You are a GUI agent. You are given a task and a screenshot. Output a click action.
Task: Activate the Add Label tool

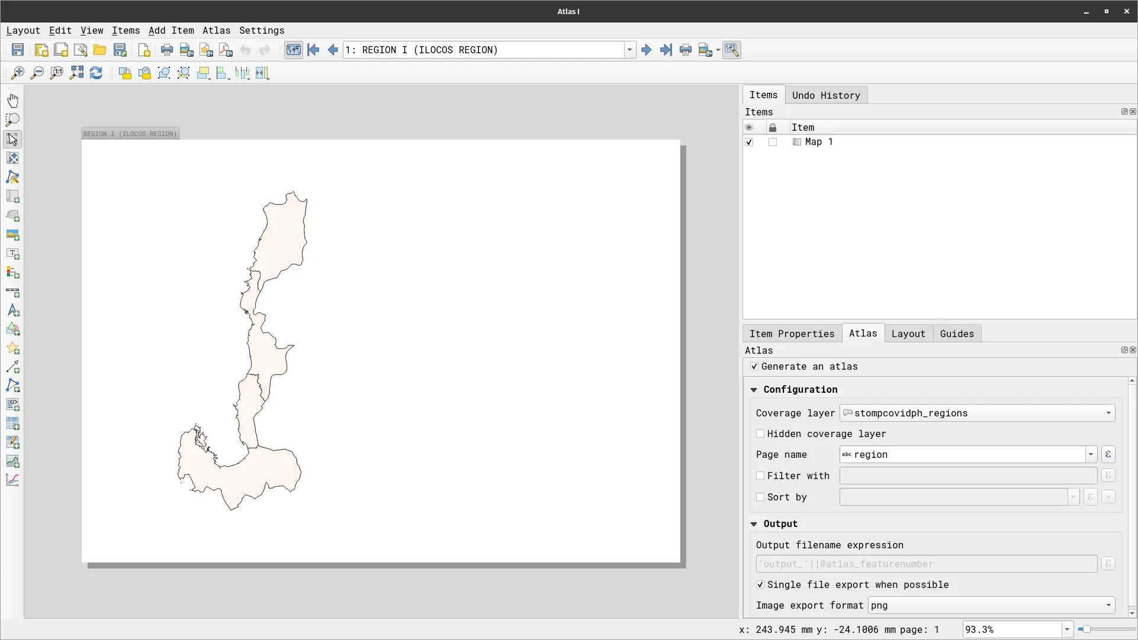click(13, 254)
